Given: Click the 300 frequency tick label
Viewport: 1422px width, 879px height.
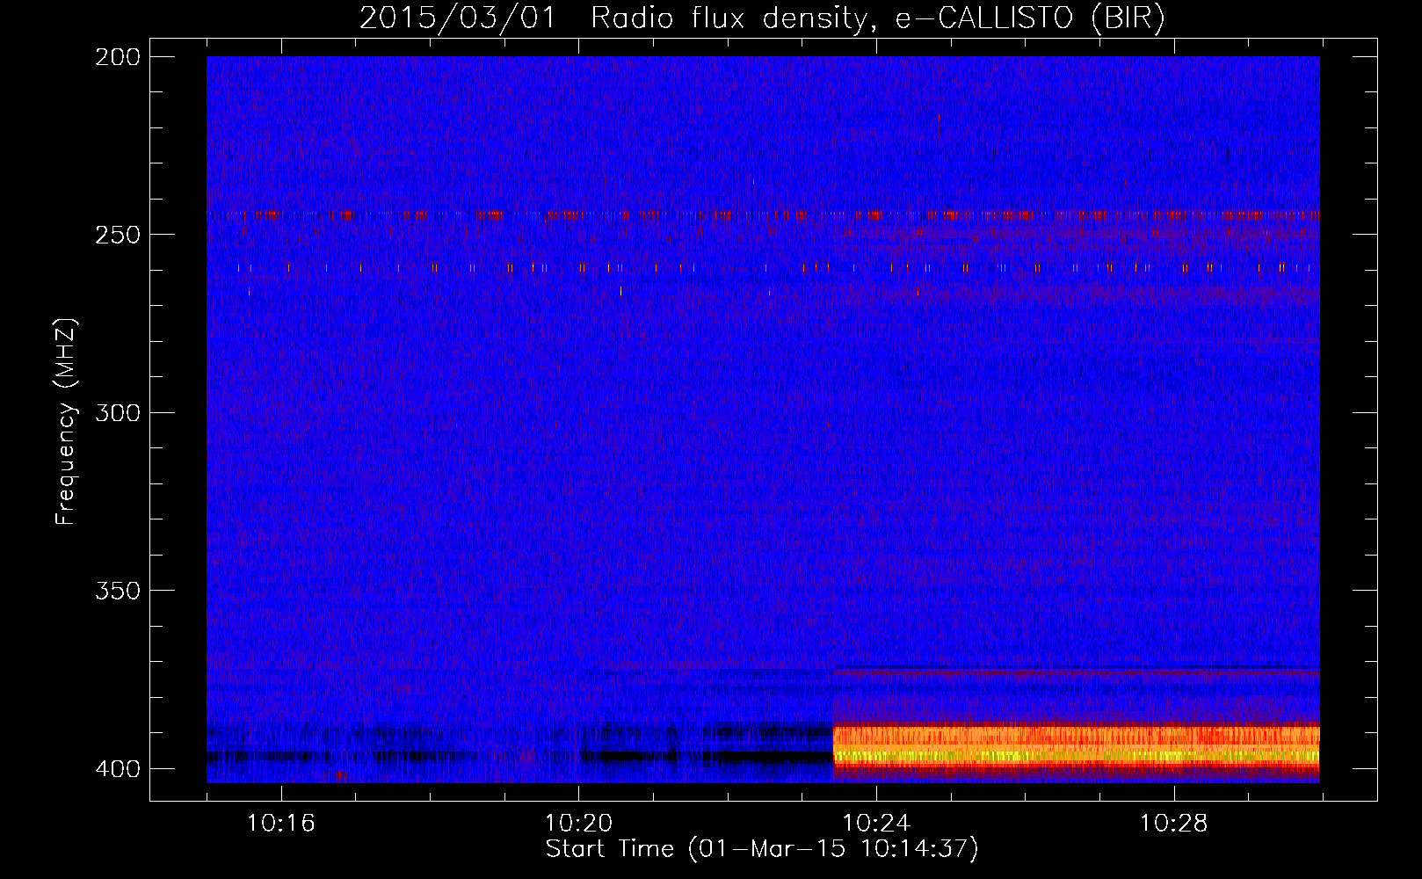Looking at the screenshot, I should pos(118,412).
